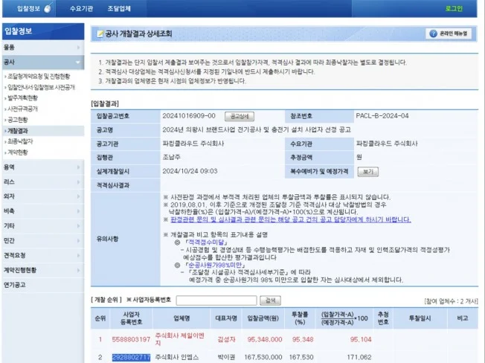Expand the 계약진행현황 sidebar menu
This screenshot has width=485, height=363.
(x=43, y=270)
